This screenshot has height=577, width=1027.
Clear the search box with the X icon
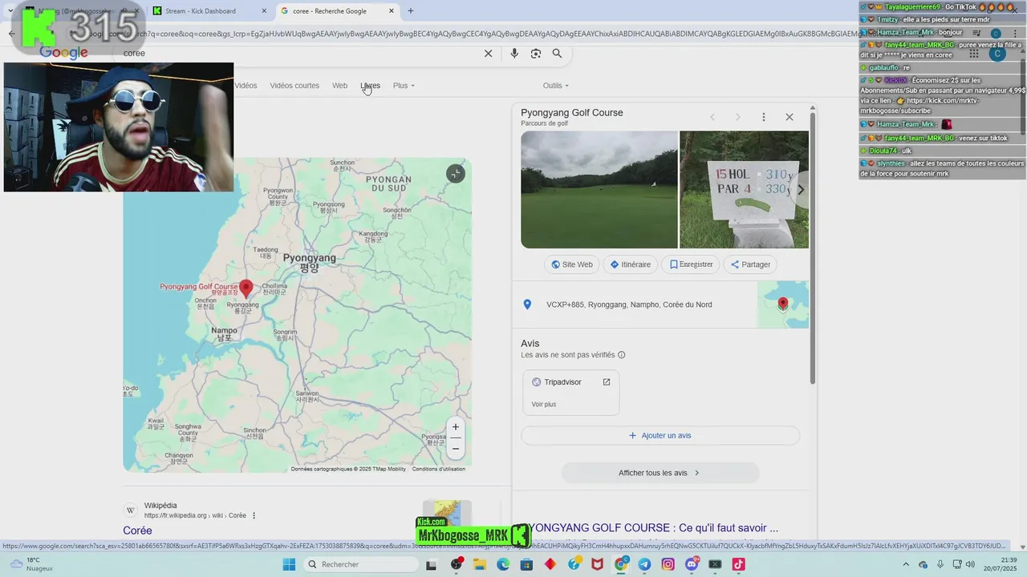click(x=488, y=54)
